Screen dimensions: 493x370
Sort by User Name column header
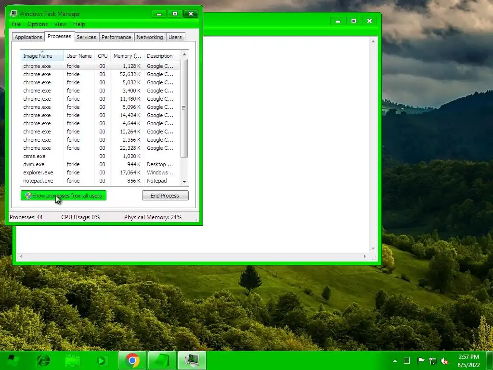tap(79, 56)
